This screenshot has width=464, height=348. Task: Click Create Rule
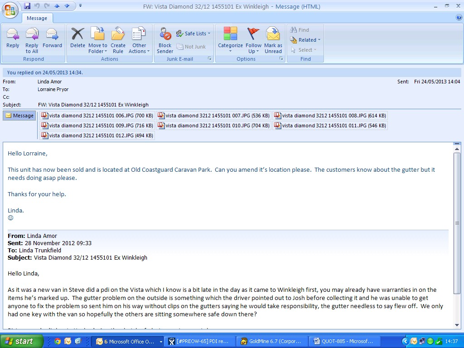point(118,40)
